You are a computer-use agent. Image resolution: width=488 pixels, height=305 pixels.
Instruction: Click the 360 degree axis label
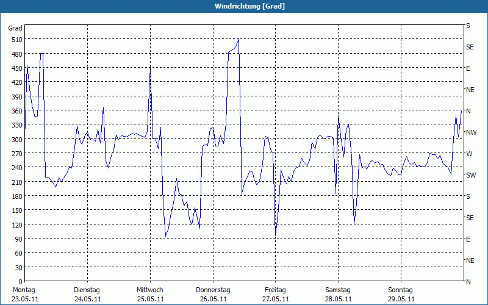(x=17, y=111)
